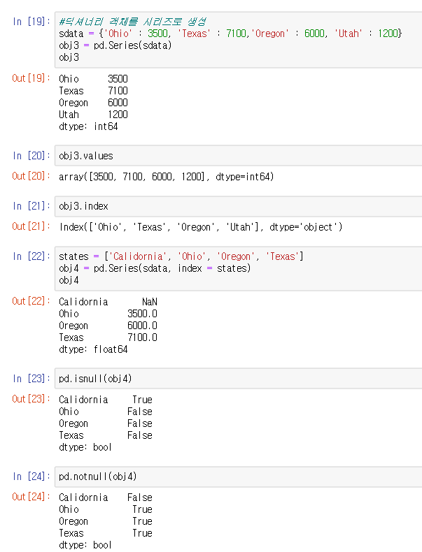Click the Out[24]: prompt label
422x552 pixels.
tap(31, 497)
